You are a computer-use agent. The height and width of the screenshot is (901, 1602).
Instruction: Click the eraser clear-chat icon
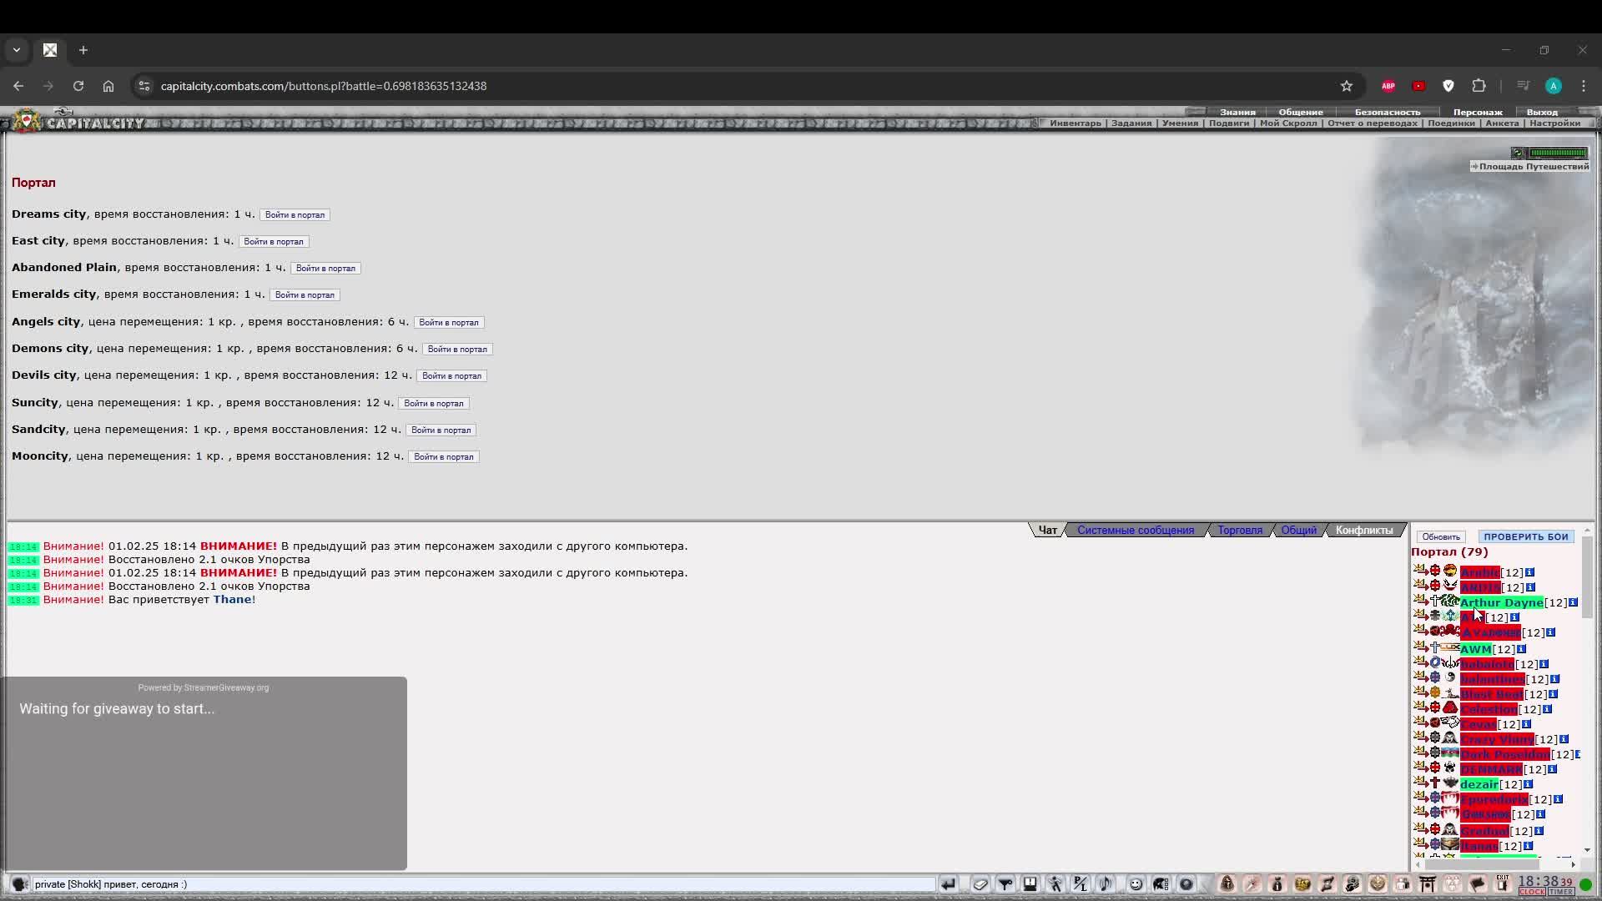980,884
